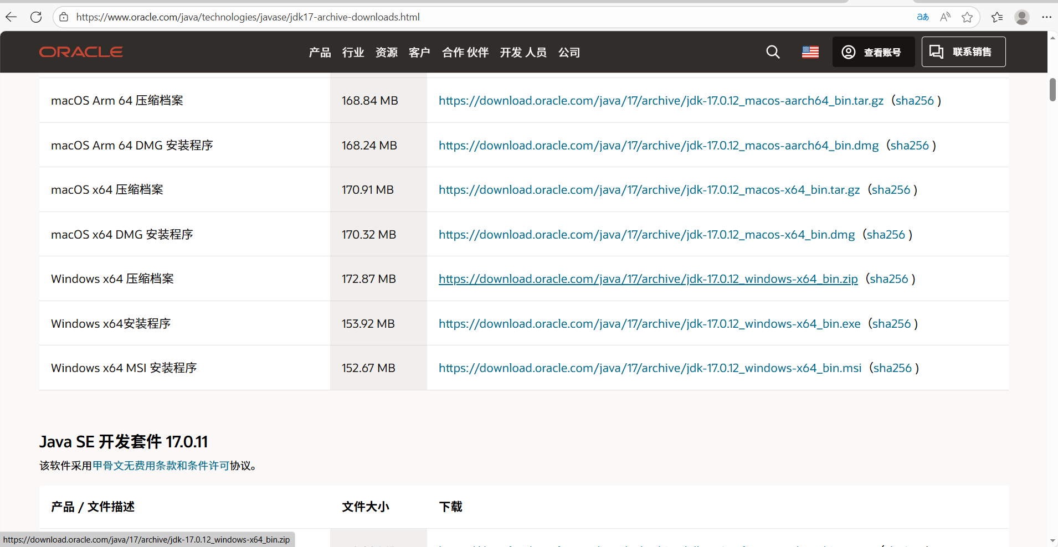This screenshot has width=1058, height=547.
Task: Download the Windows x64 exe installer
Action: [x=650, y=324]
